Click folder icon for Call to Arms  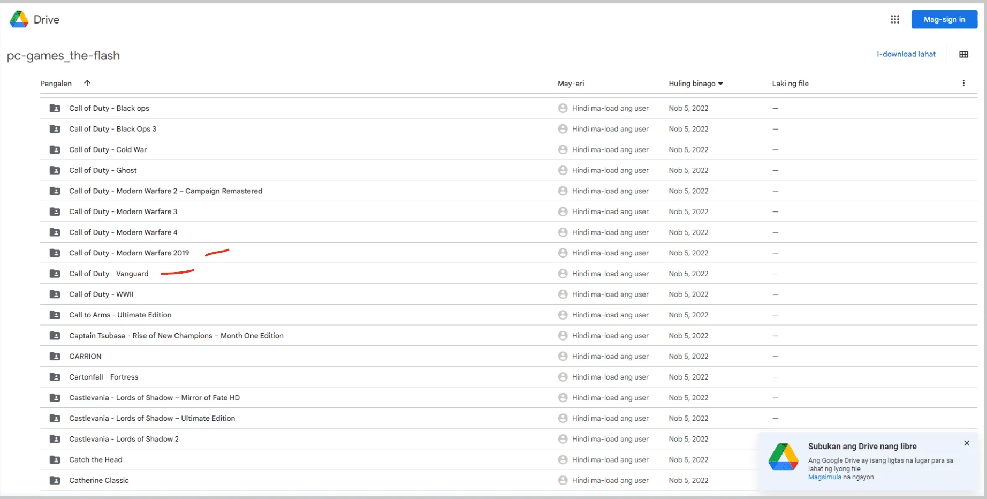tap(55, 315)
